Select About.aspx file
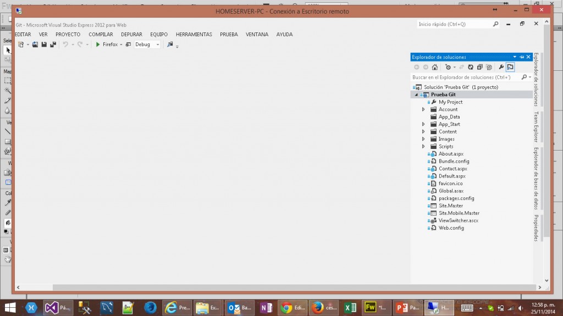The image size is (563, 316). pyautogui.click(x=451, y=154)
